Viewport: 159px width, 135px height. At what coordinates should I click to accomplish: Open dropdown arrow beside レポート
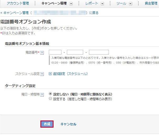pyautogui.click(x=102, y=4)
